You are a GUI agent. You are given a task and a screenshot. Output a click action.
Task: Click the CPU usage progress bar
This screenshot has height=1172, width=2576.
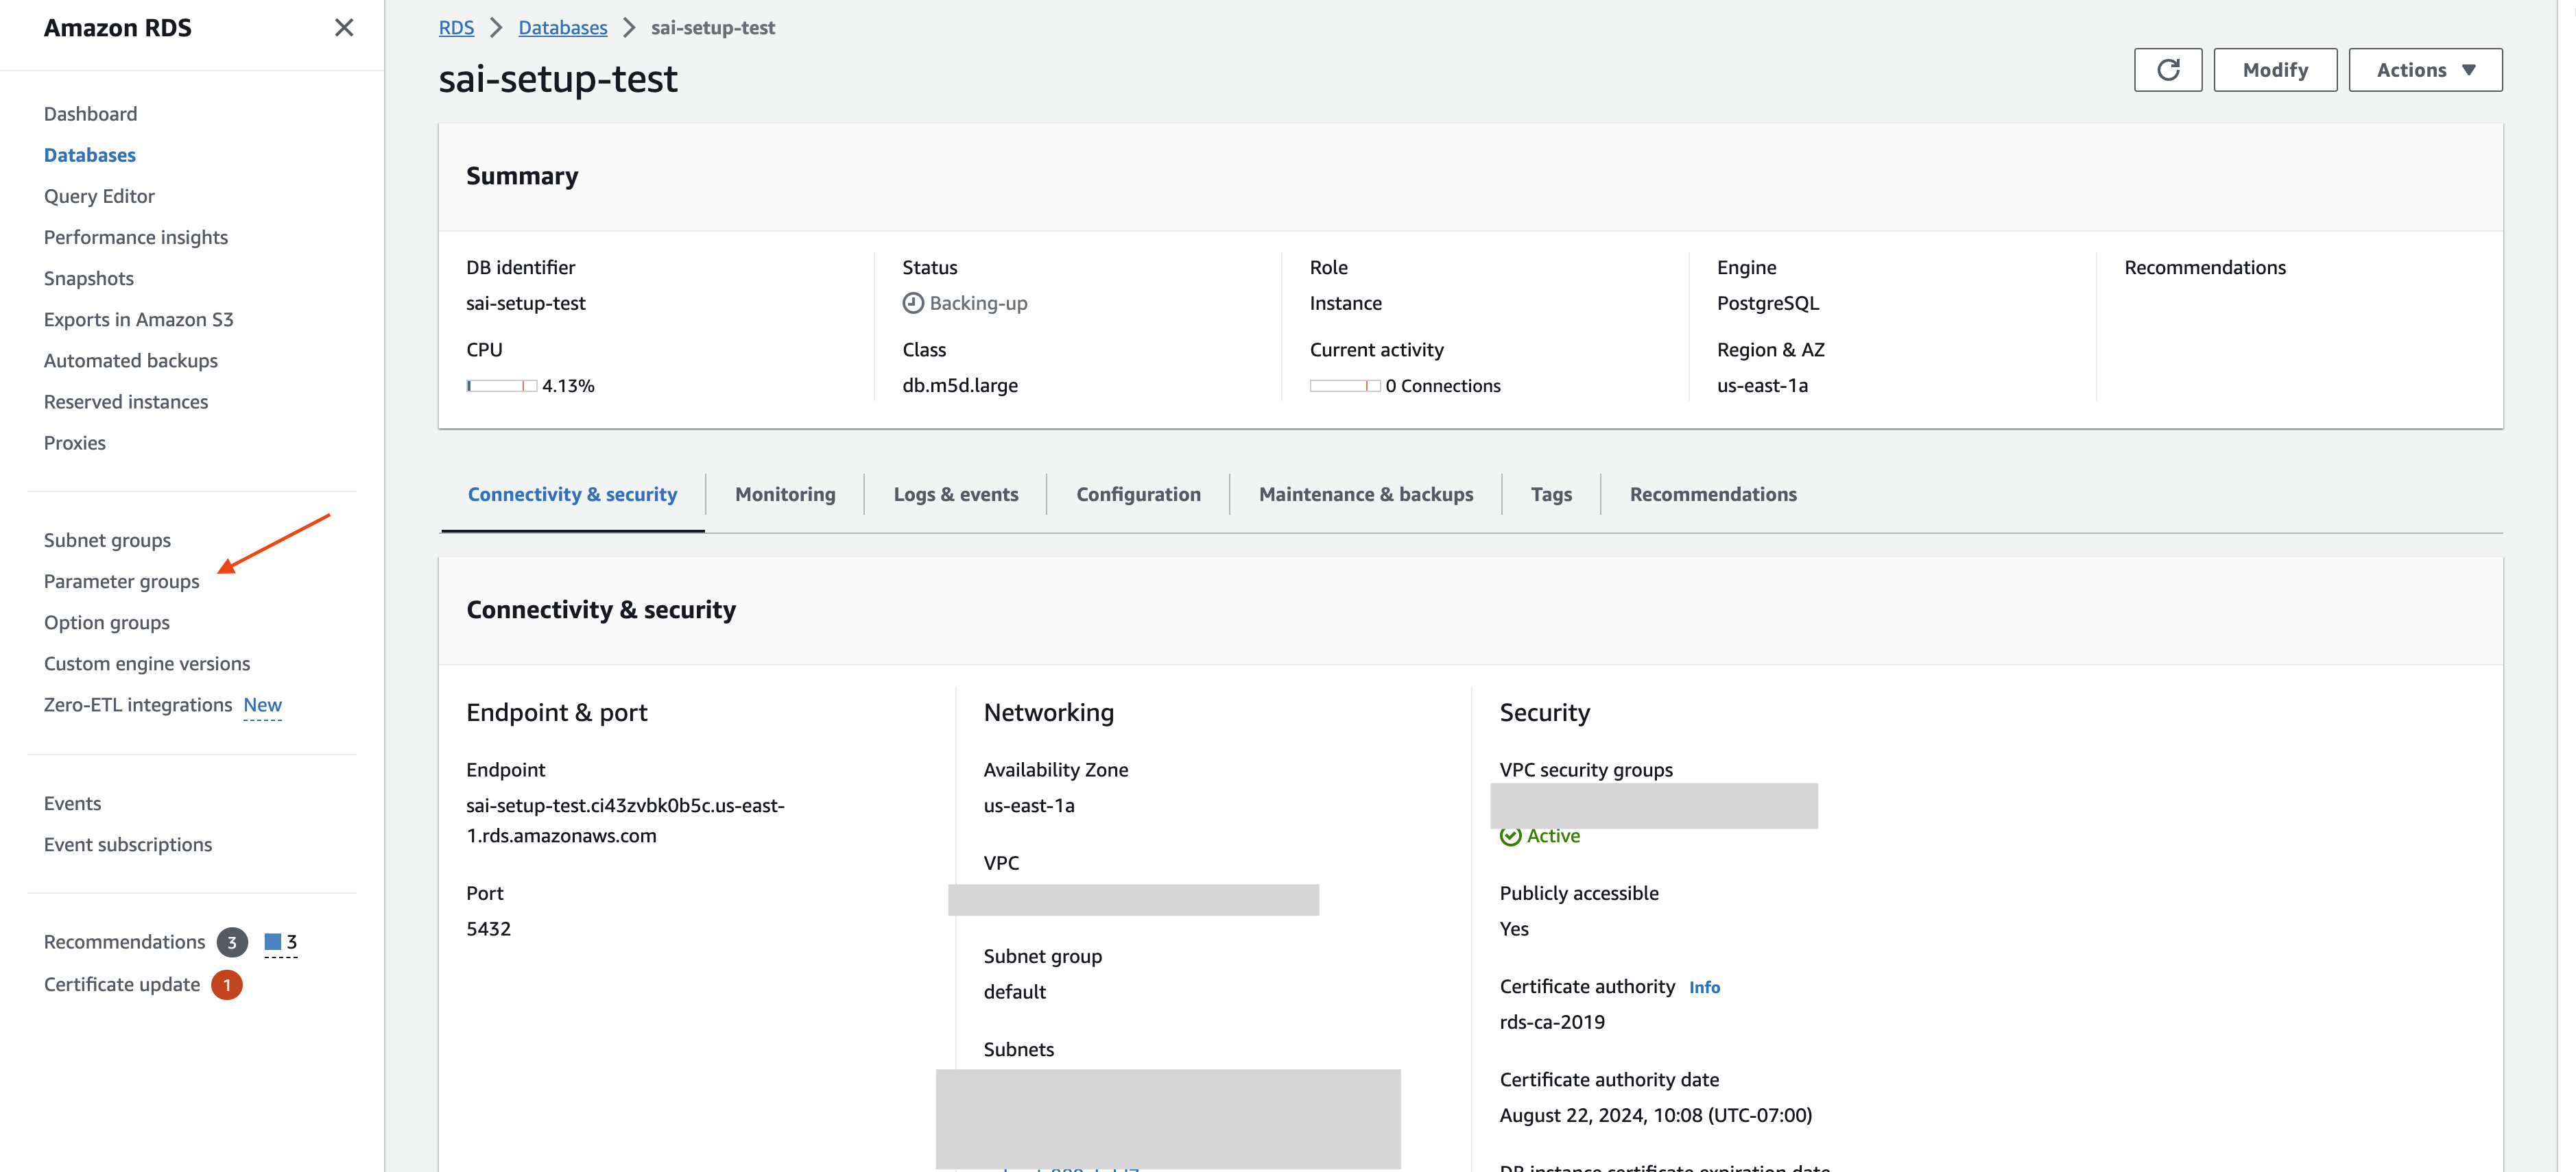click(501, 386)
